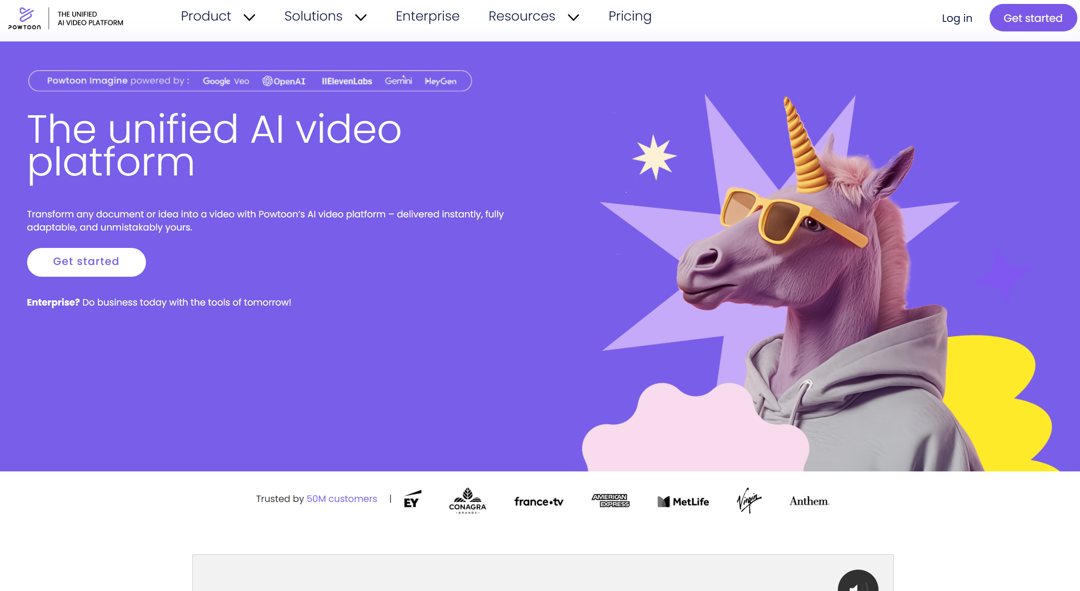Click the 50M customers link

click(342, 499)
